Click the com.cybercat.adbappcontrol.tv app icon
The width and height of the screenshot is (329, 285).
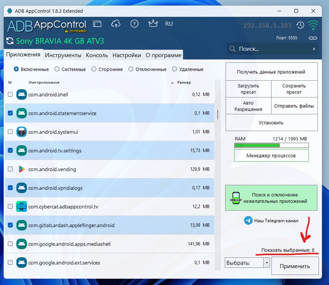(21, 207)
